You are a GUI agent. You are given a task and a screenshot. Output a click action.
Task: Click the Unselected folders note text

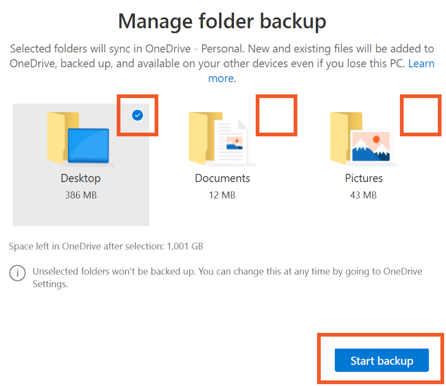[x=227, y=272]
